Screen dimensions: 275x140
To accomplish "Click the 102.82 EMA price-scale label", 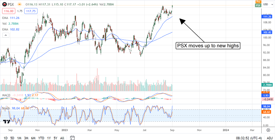I will click(x=267, y=33).
